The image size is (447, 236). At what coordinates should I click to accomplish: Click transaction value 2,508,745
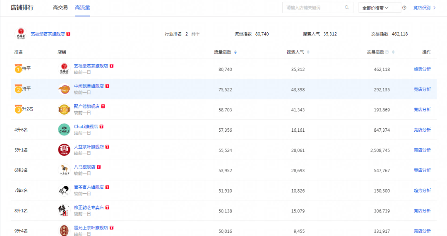pyautogui.click(x=380, y=150)
